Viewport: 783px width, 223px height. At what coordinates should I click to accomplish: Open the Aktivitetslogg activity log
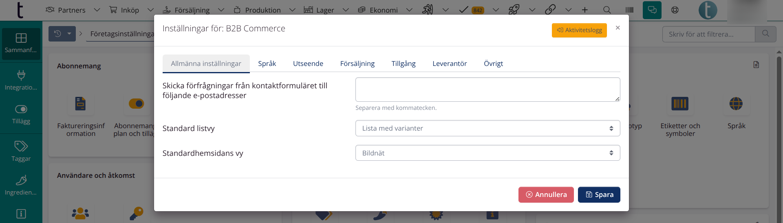[579, 30]
